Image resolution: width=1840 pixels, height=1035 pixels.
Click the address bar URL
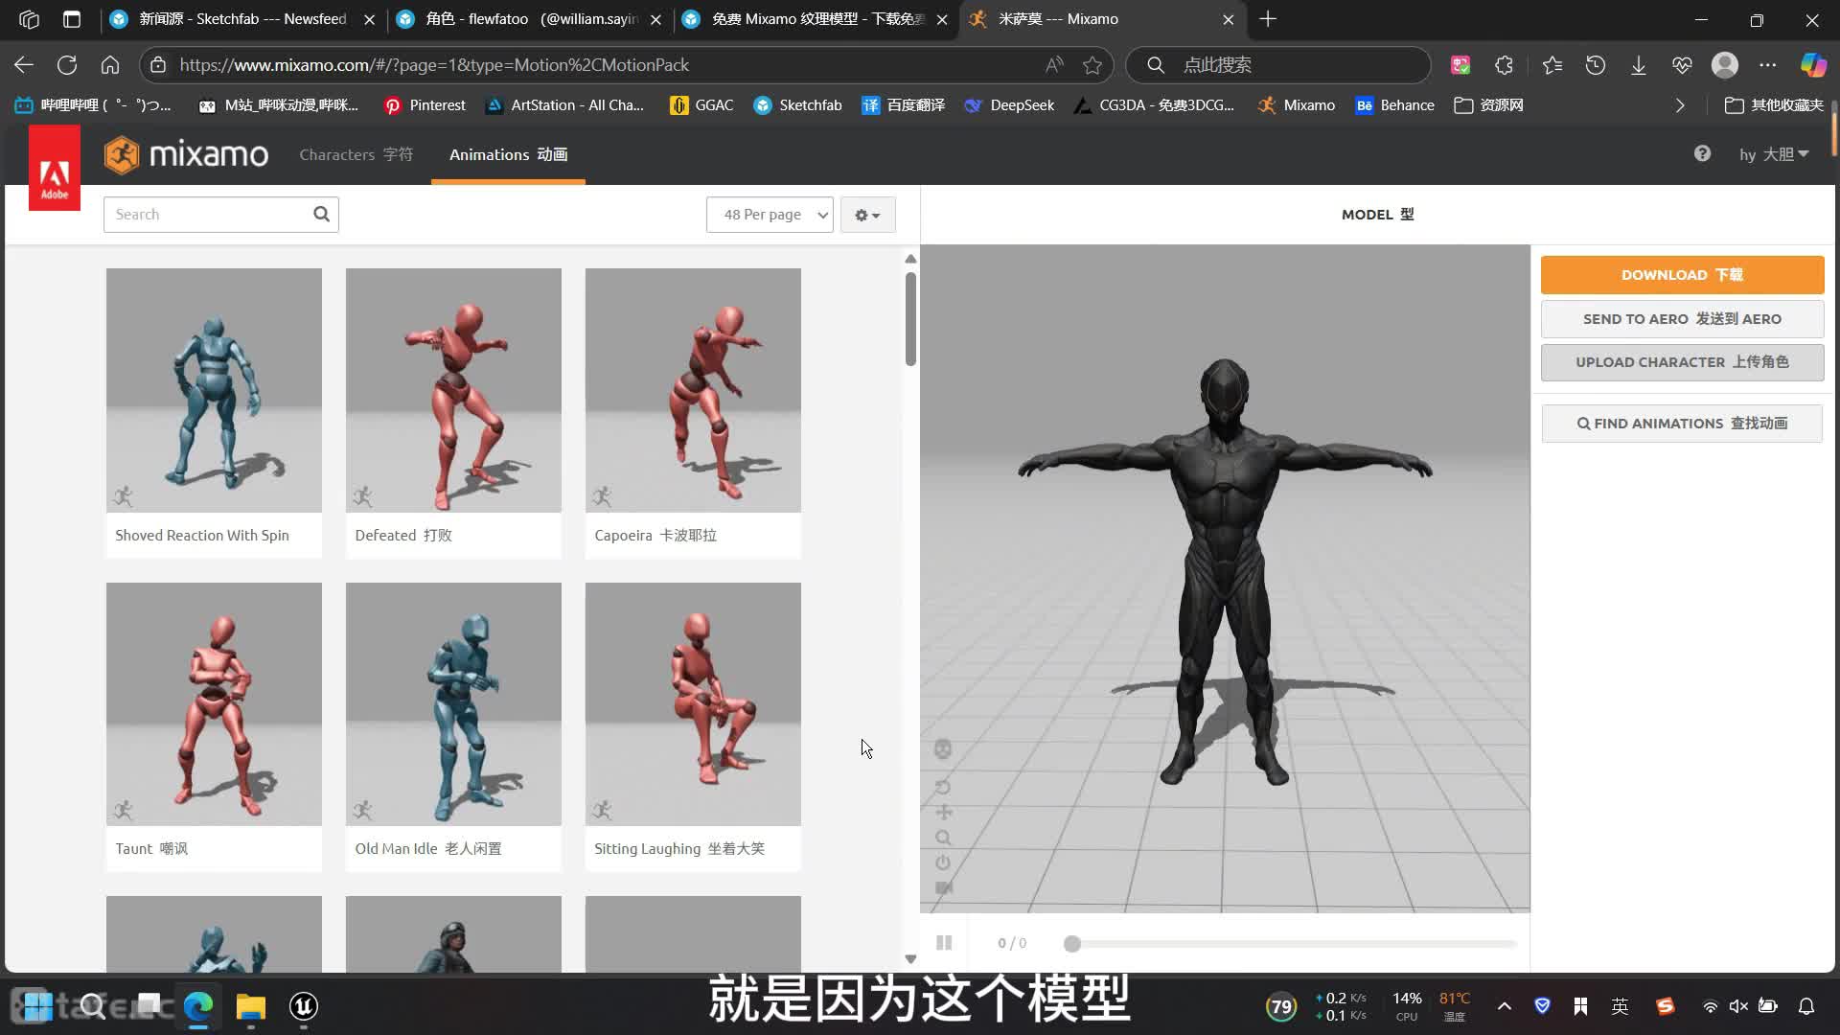(434, 65)
